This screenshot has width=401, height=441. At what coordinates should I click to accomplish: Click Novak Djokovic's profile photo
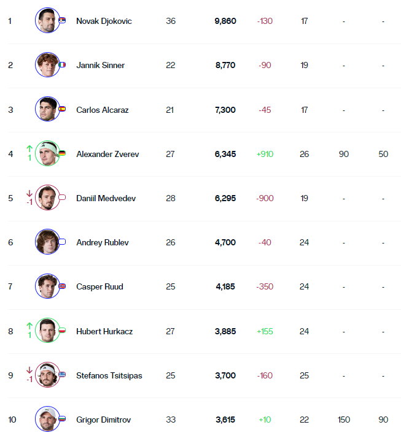pos(47,20)
